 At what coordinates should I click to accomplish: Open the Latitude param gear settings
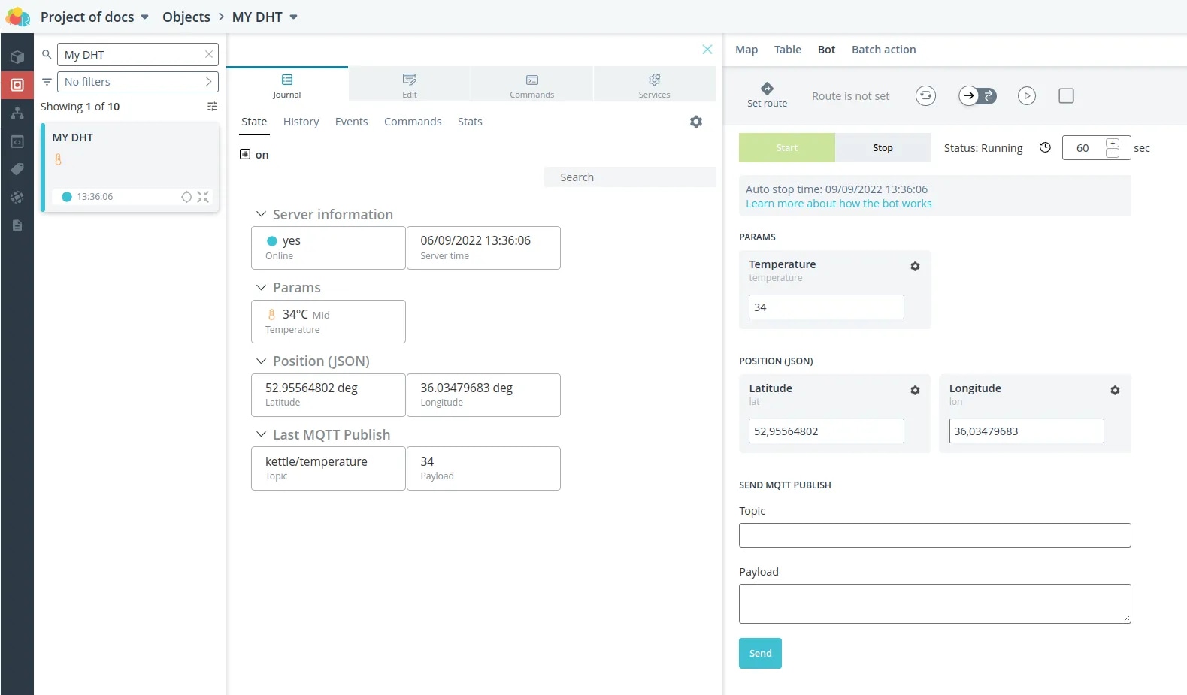point(915,391)
